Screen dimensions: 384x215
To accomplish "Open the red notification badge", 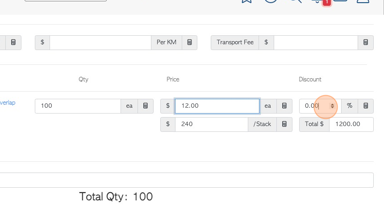I will [x=326, y=2].
